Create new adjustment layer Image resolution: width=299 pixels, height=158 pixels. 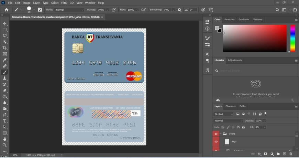click(x=272, y=154)
